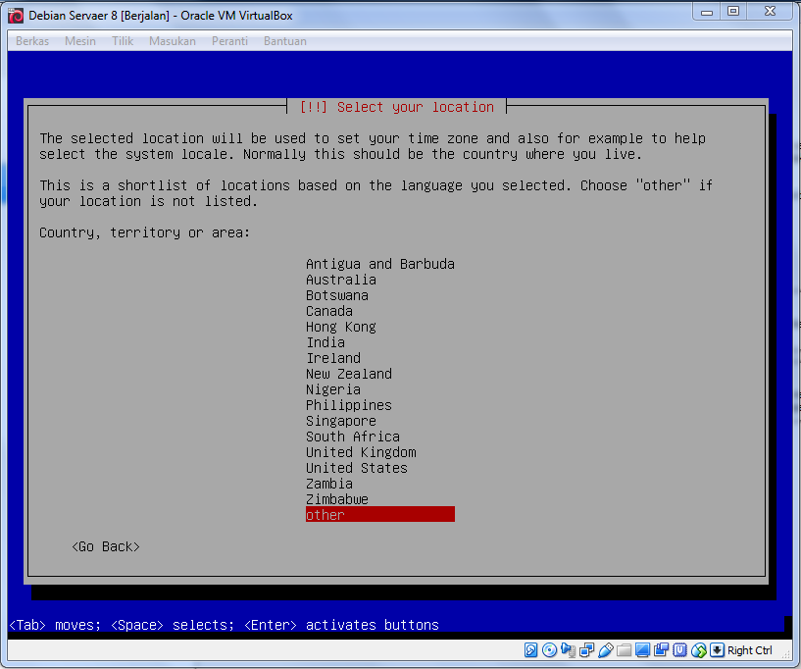This screenshot has height=669, width=801.
Task: Select Zambia from the country list
Action: click(380, 484)
